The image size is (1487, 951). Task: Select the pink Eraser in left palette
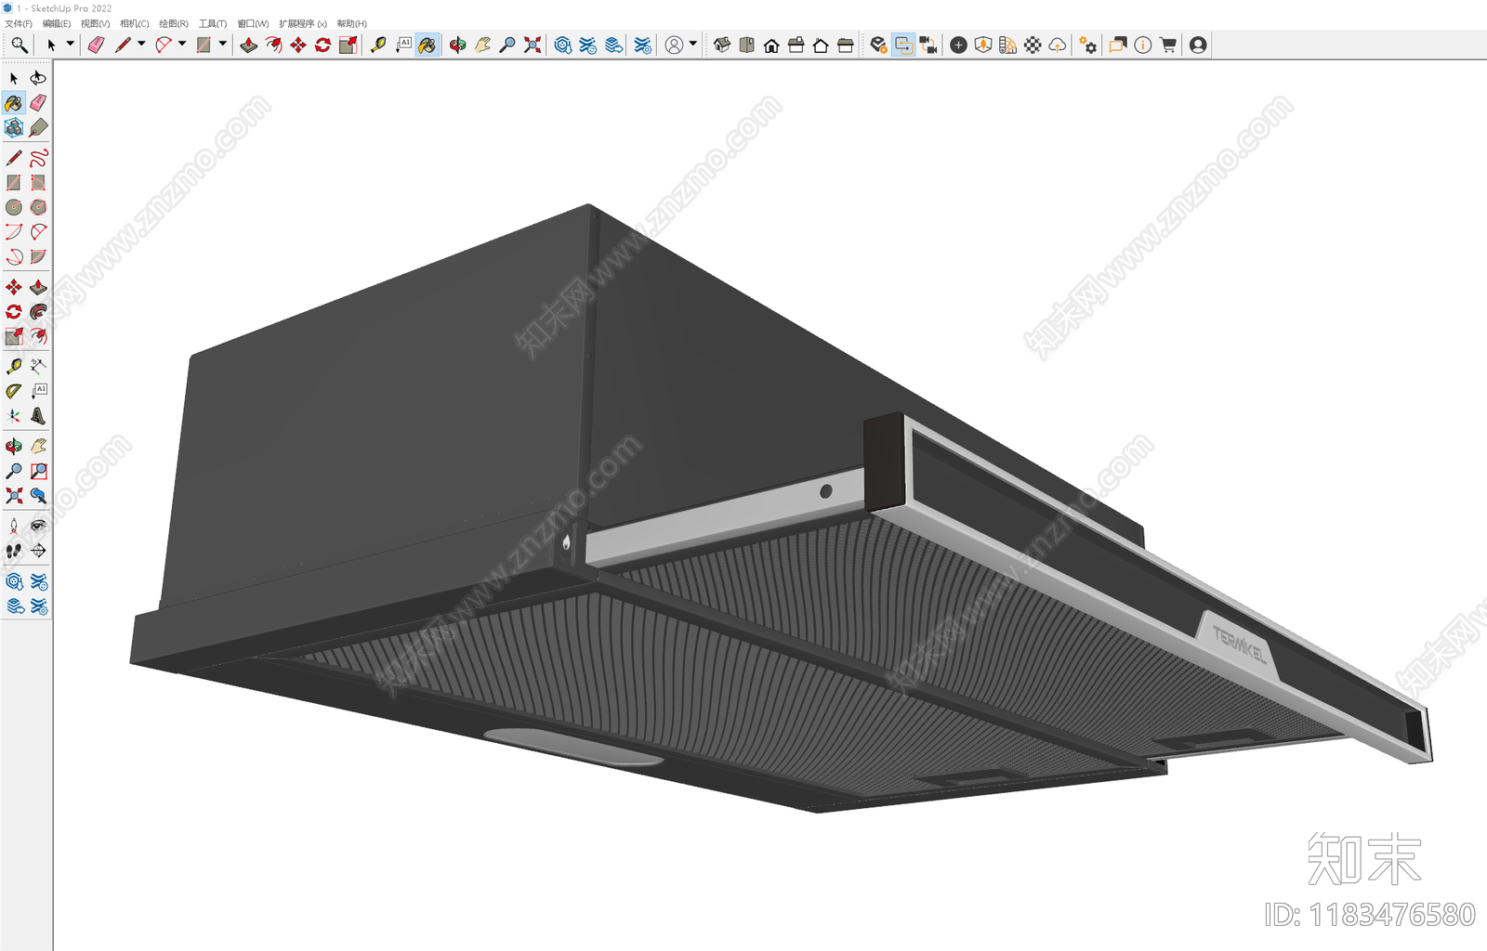(x=38, y=103)
